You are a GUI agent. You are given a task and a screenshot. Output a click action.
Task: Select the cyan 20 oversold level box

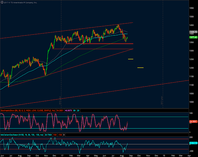coord(78,111)
